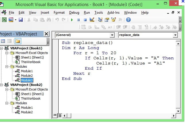Click code window scroll up arrow
The height and width of the screenshot is (123, 185).
(x=178, y=44)
